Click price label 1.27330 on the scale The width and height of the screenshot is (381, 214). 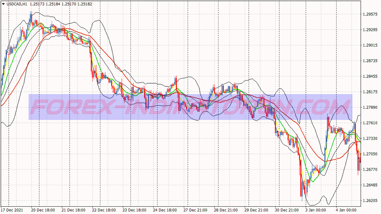click(370, 138)
